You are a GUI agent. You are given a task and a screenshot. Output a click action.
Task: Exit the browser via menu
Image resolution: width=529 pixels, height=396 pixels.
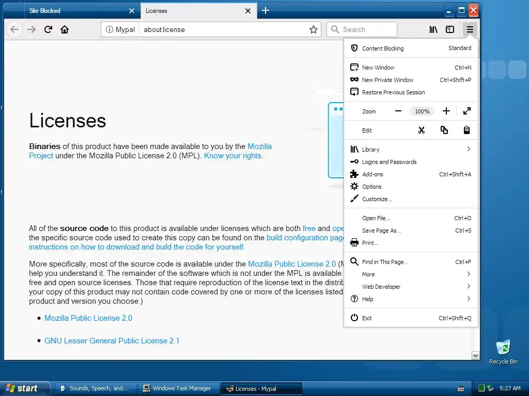(411, 318)
